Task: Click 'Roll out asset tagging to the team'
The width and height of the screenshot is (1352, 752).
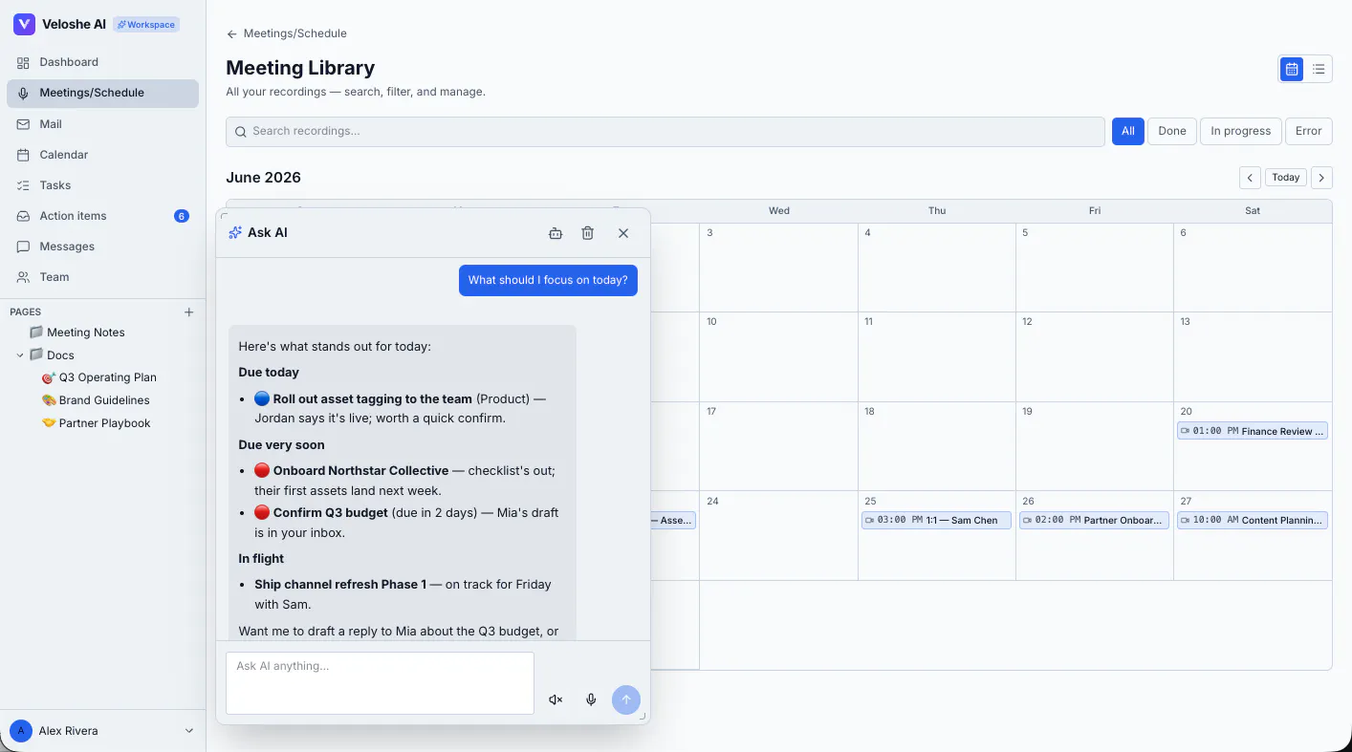Action: 373,399
